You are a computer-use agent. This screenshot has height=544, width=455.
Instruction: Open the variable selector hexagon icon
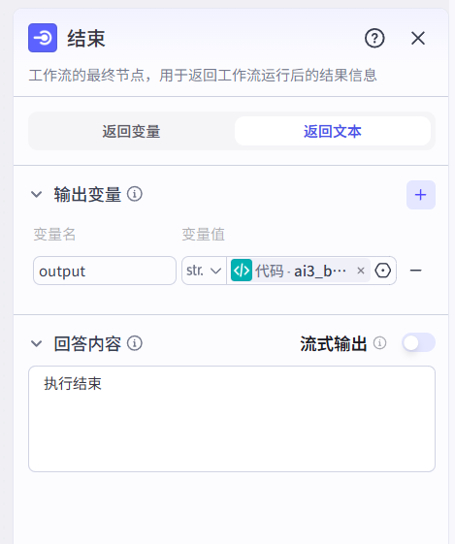(x=383, y=271)
